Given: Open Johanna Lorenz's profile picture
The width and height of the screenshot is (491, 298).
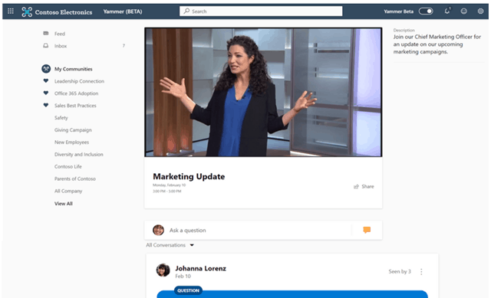Looking at the screenshot, I should pos(163,270).
